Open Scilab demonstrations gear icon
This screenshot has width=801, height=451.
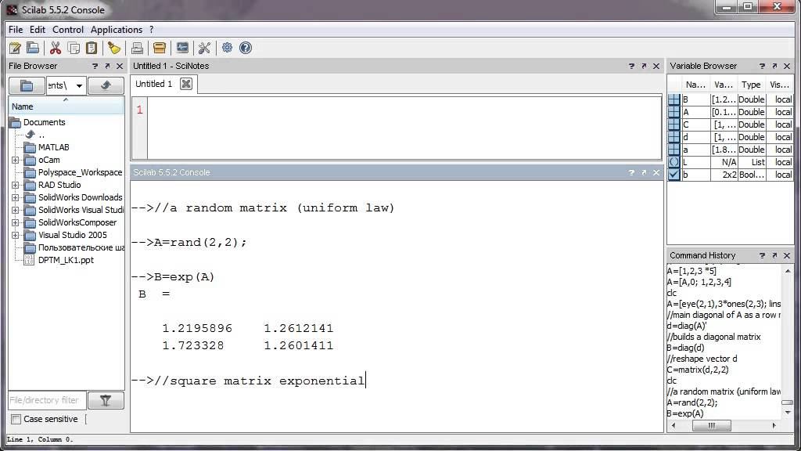click(x=228, y=48)
